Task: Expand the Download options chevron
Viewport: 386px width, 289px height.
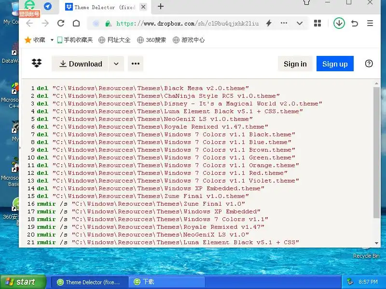Action: [116, 64]
